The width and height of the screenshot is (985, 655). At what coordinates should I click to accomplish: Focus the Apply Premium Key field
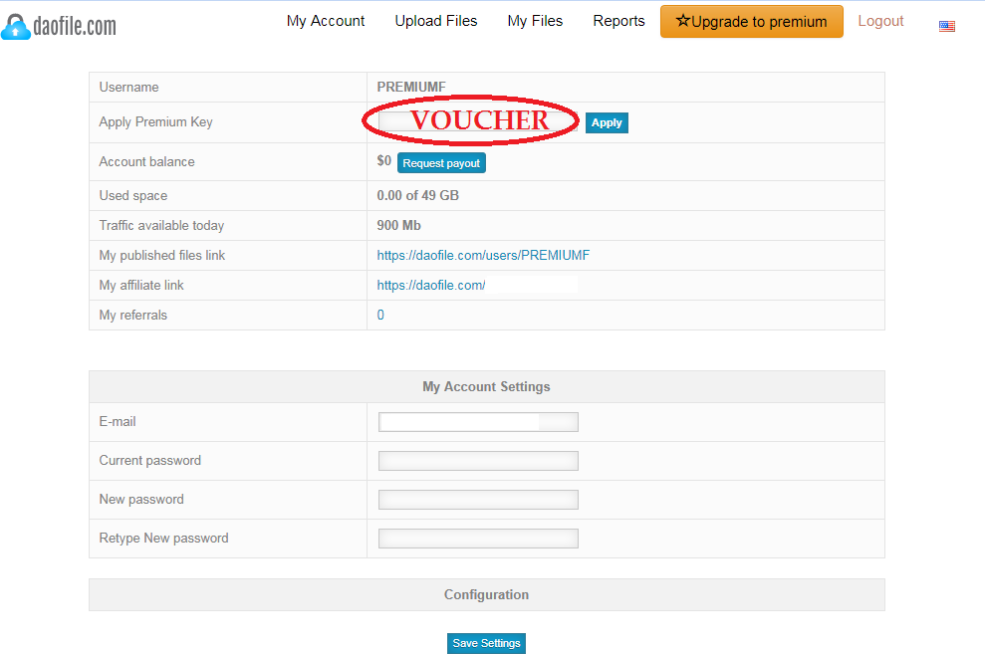point(477,121)
